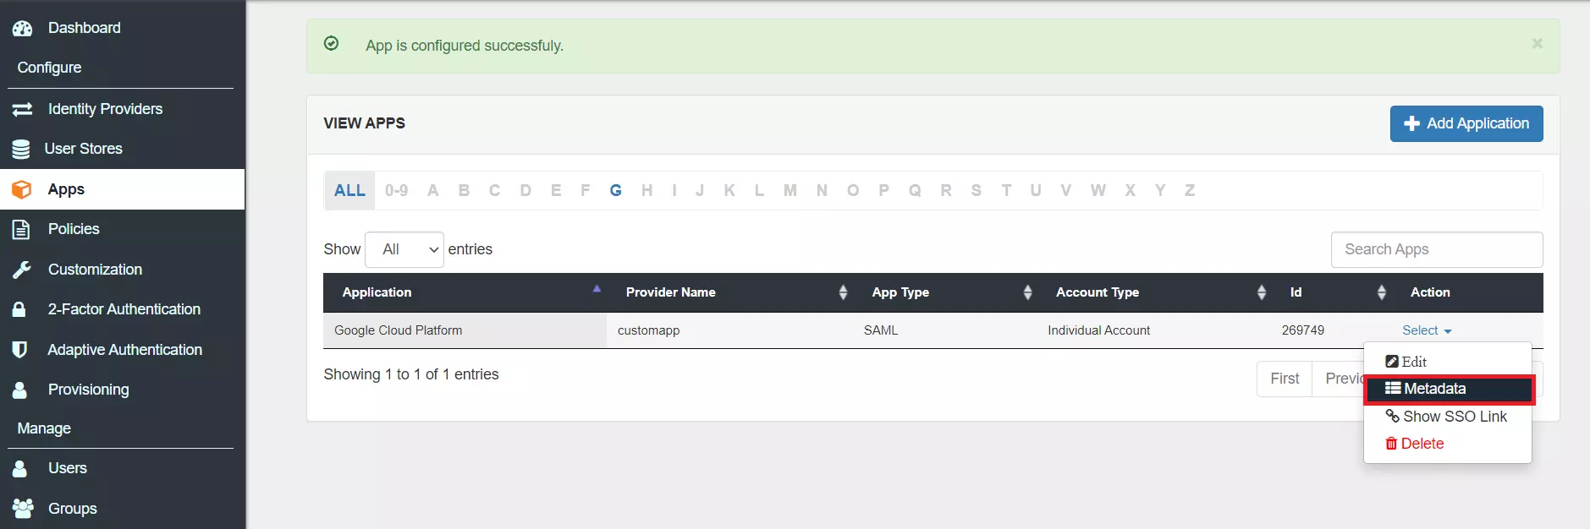Choose Show SSO Link menu entry
The image size is (1590, 529).
(1448, 417)
